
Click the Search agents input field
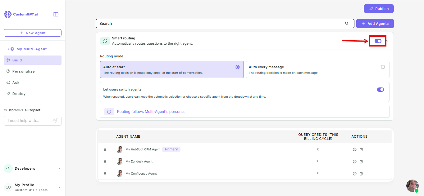tap(225, 24)
